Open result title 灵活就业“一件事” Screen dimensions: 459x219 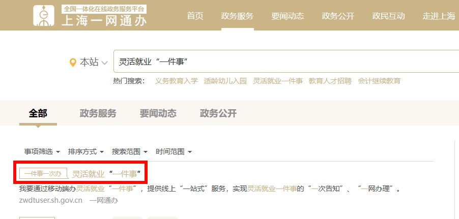coord(106,174)
